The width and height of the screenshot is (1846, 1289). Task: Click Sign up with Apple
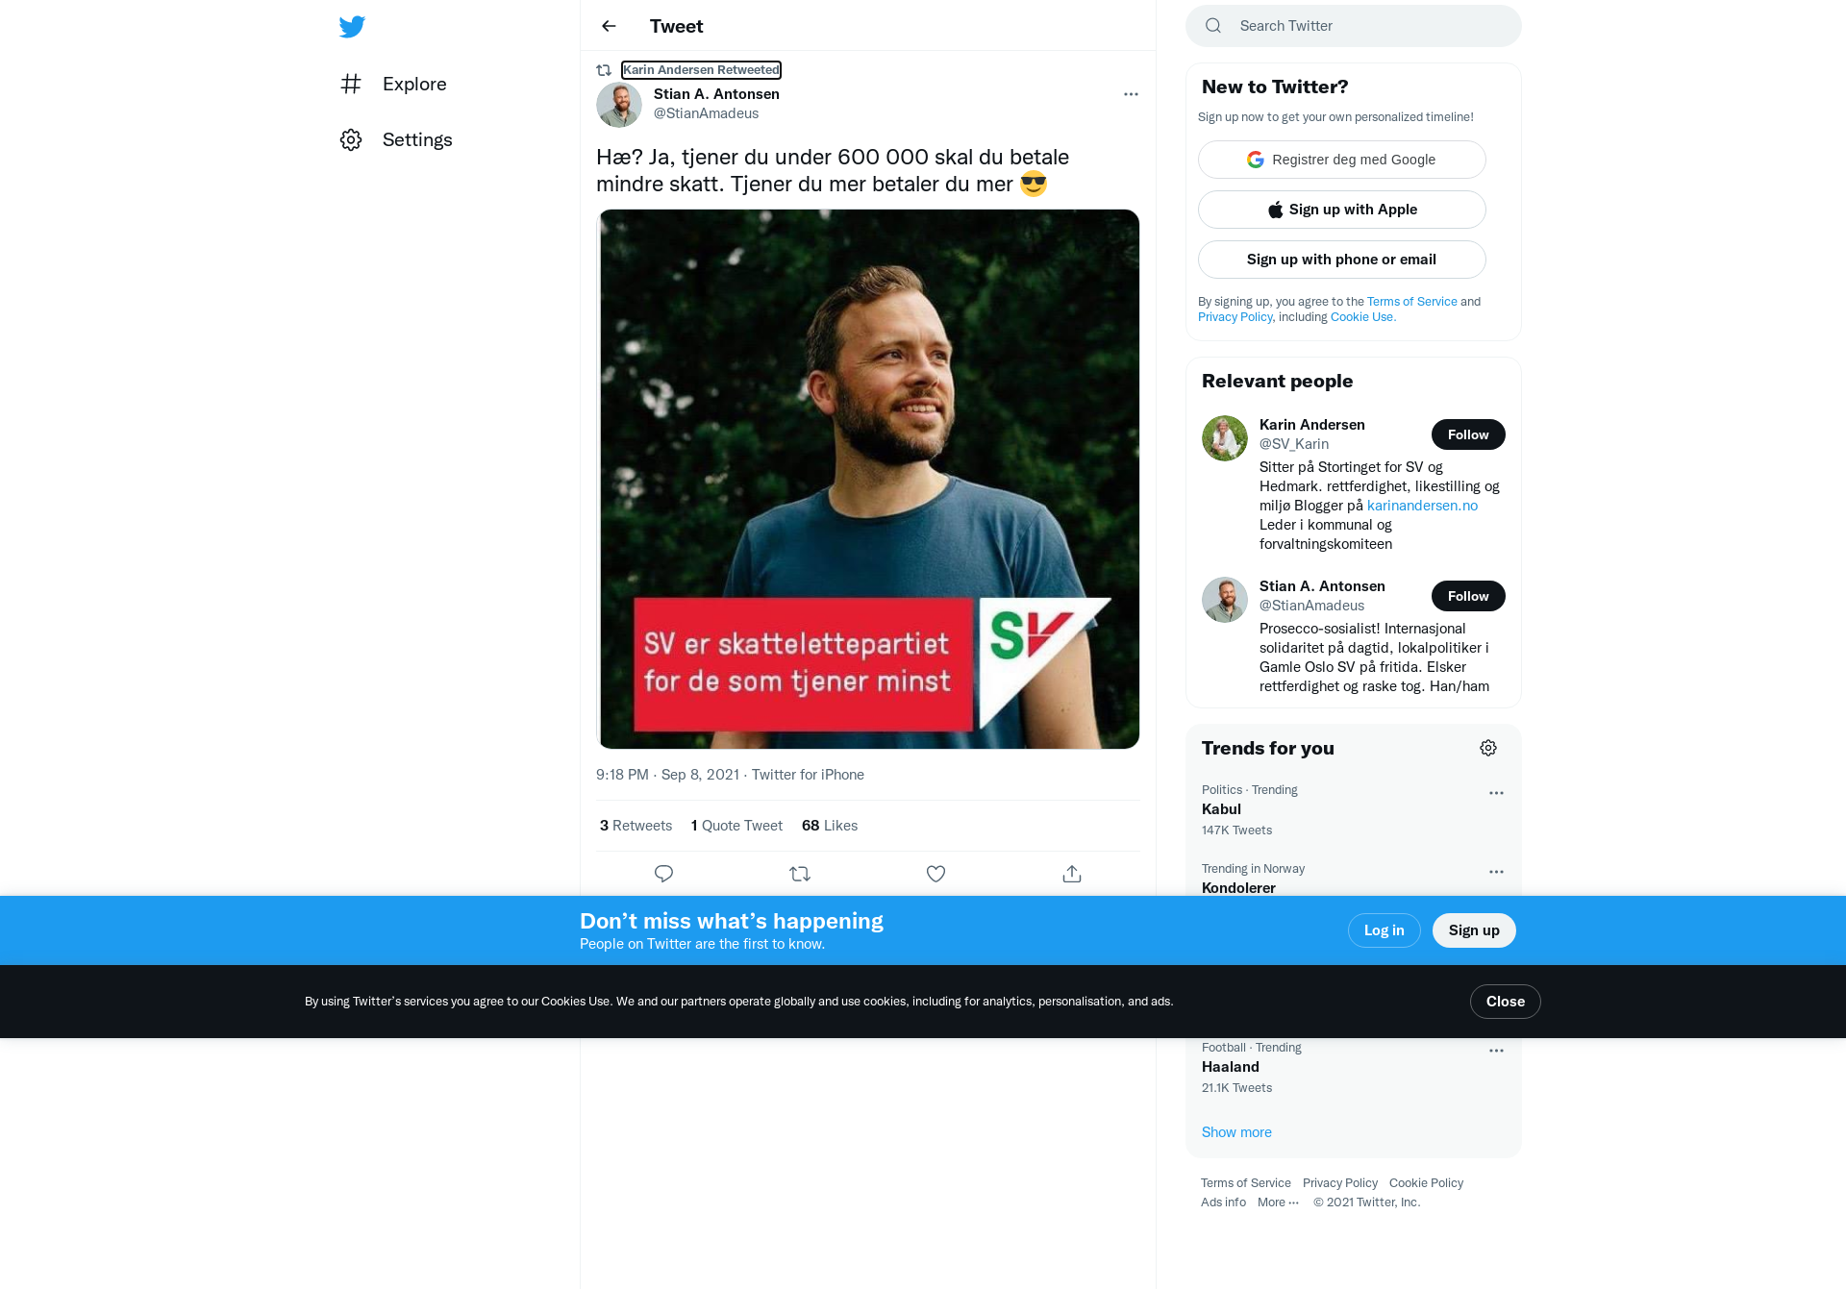click(x=1342, y=210)
